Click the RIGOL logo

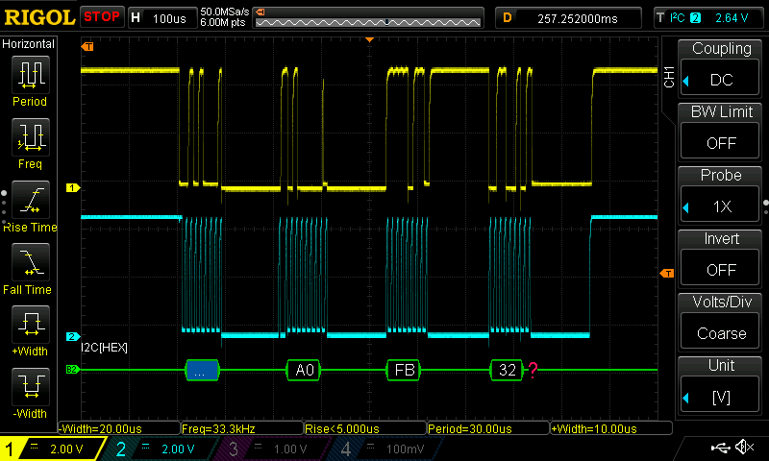point(39,17)
